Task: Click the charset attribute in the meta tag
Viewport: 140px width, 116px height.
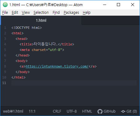Action: coord(39,50)
